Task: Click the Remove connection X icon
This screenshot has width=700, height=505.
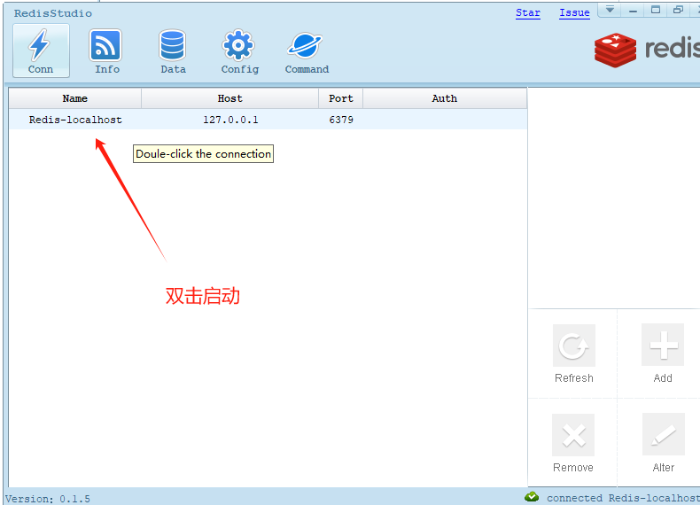Action: [x=573, y=435]
